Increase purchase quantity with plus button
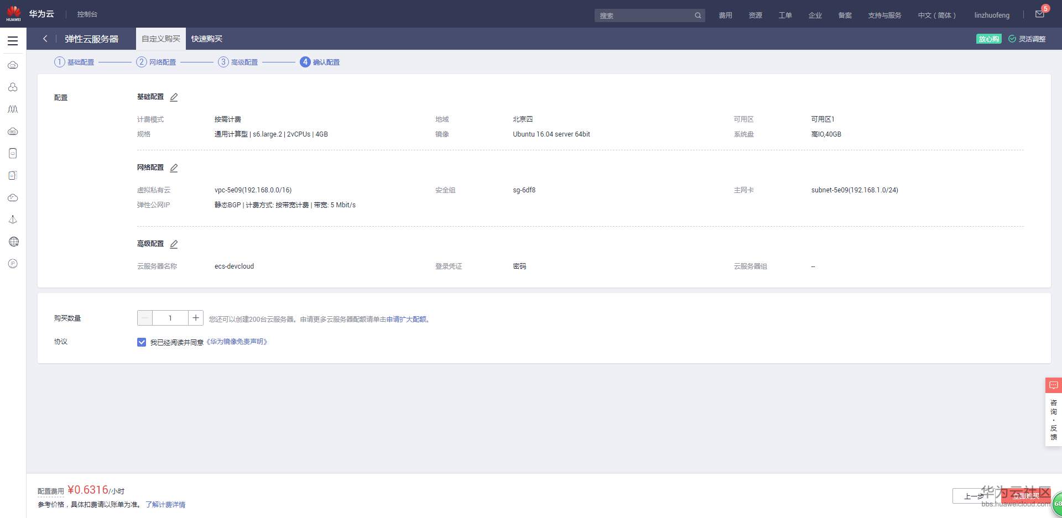Image resolution: width=1062 pixels, height=518 pixels. pos(196,318)
